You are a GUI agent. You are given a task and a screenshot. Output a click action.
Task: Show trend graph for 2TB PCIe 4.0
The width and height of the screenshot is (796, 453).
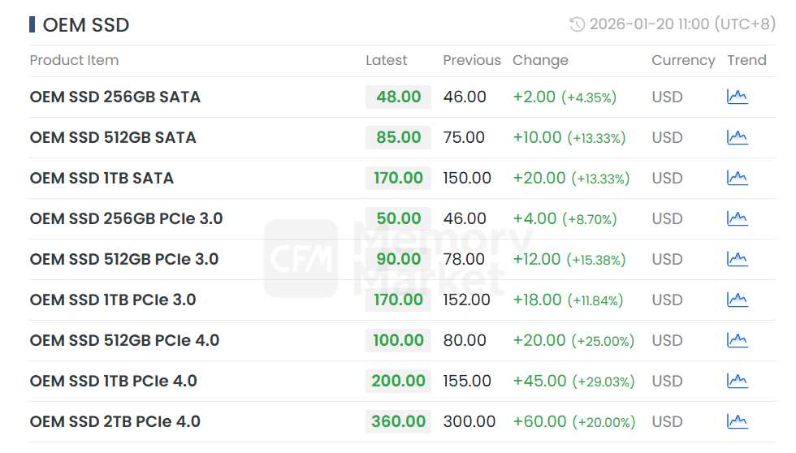[x=737, y=421]
